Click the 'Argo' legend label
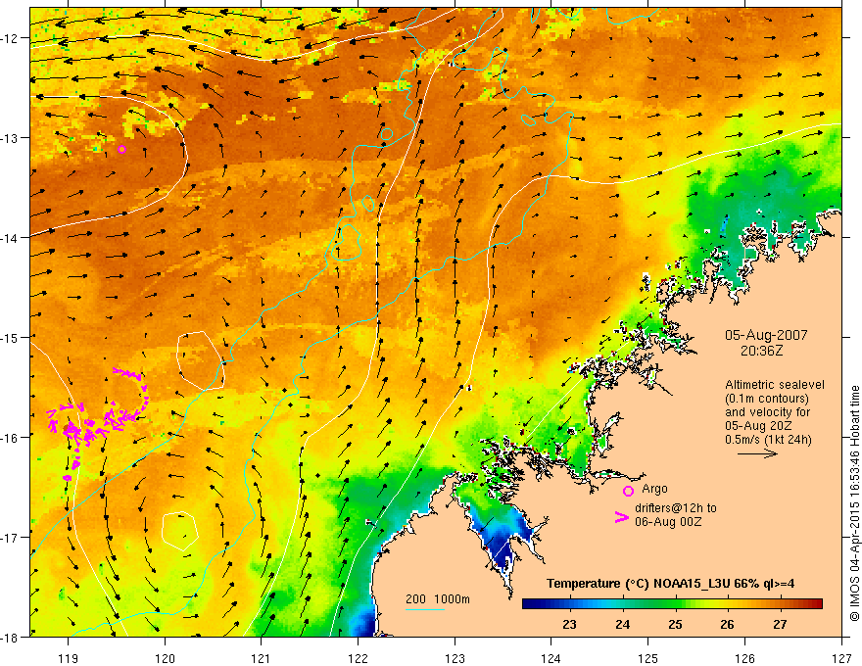This screenshot has width=862, height=666. 654,489
